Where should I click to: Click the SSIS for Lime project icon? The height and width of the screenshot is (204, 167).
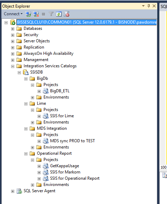(46, 116)
